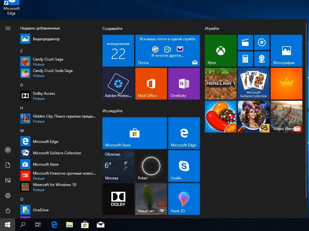This screenshot has width=309, height=231.
Task: Open Edge browser icon on the taskbar
Action: [x=54, y=225]
